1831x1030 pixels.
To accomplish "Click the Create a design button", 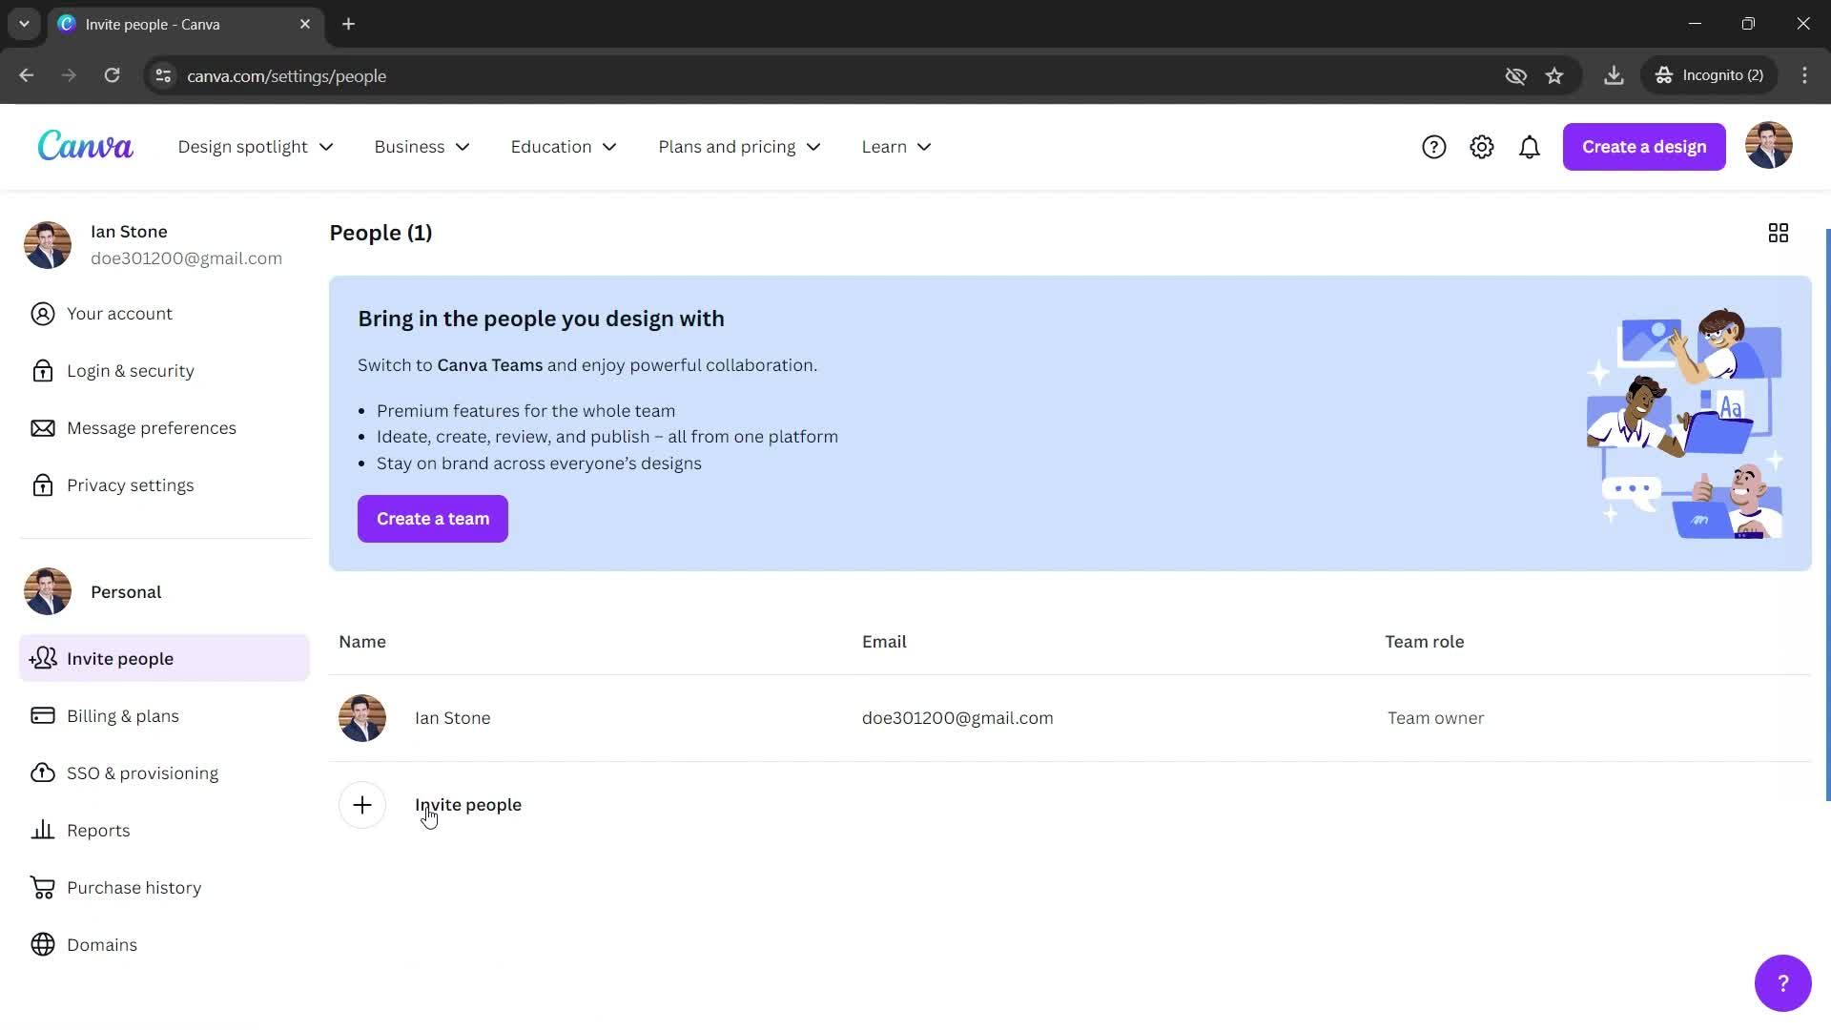I will click(1643, 147).
